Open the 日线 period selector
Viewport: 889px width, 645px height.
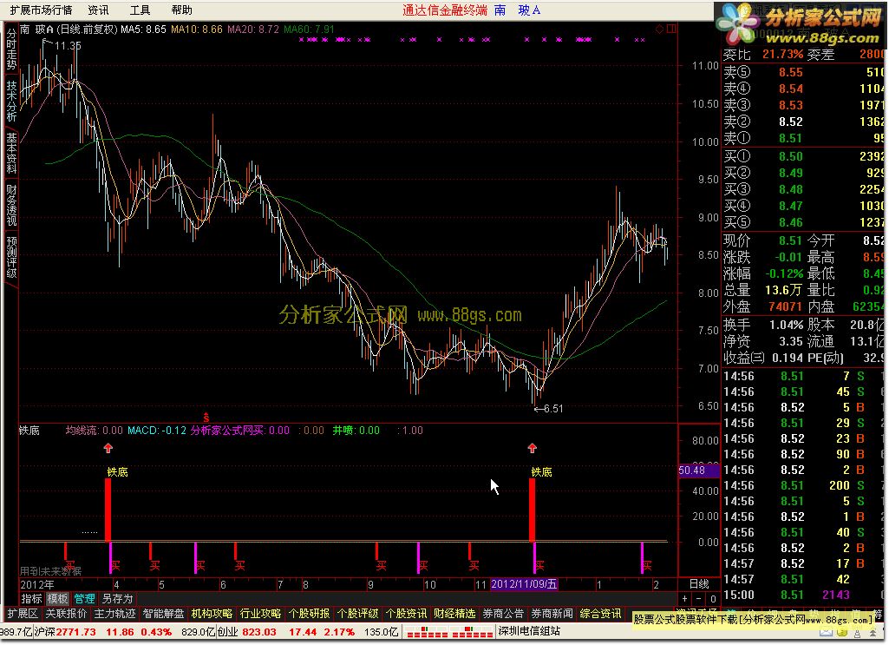699,584
